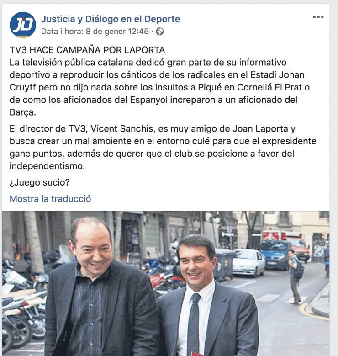The height and width of the screenshot is (356, 338).
Task: Open the post timestamp 8 de gener 12:45
Action: click(x=117, y=32)
